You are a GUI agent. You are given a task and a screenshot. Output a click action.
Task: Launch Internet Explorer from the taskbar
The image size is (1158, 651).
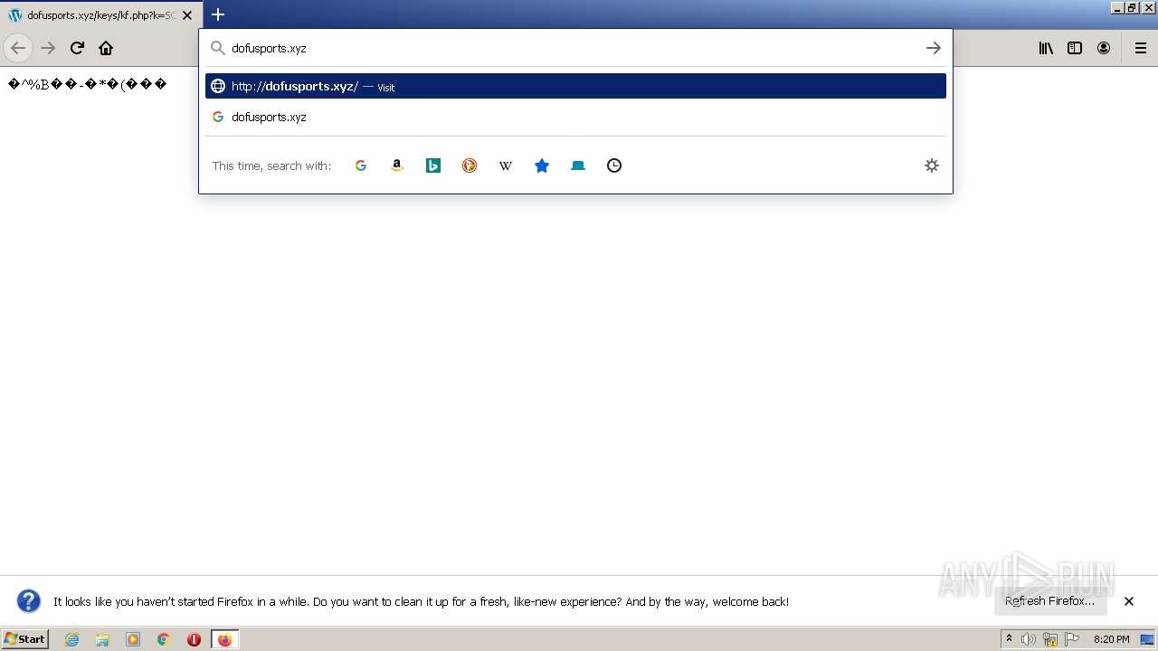tap(72, 639)
